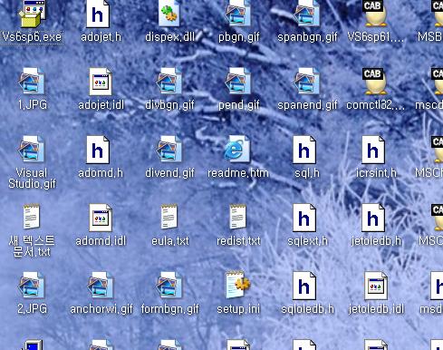This screenshot has width=443, height=350.
Task: Click the 'adojet.idl' file name label
Action: pos(101,105)
